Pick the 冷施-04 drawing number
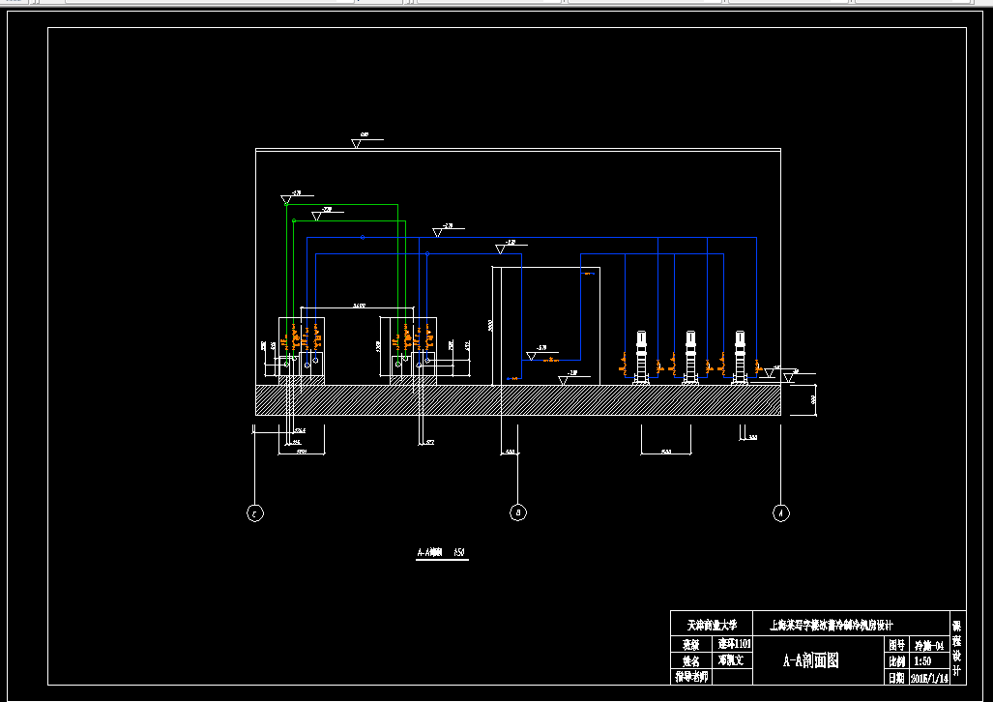The image size is (993, 702). tap(930, 646)
